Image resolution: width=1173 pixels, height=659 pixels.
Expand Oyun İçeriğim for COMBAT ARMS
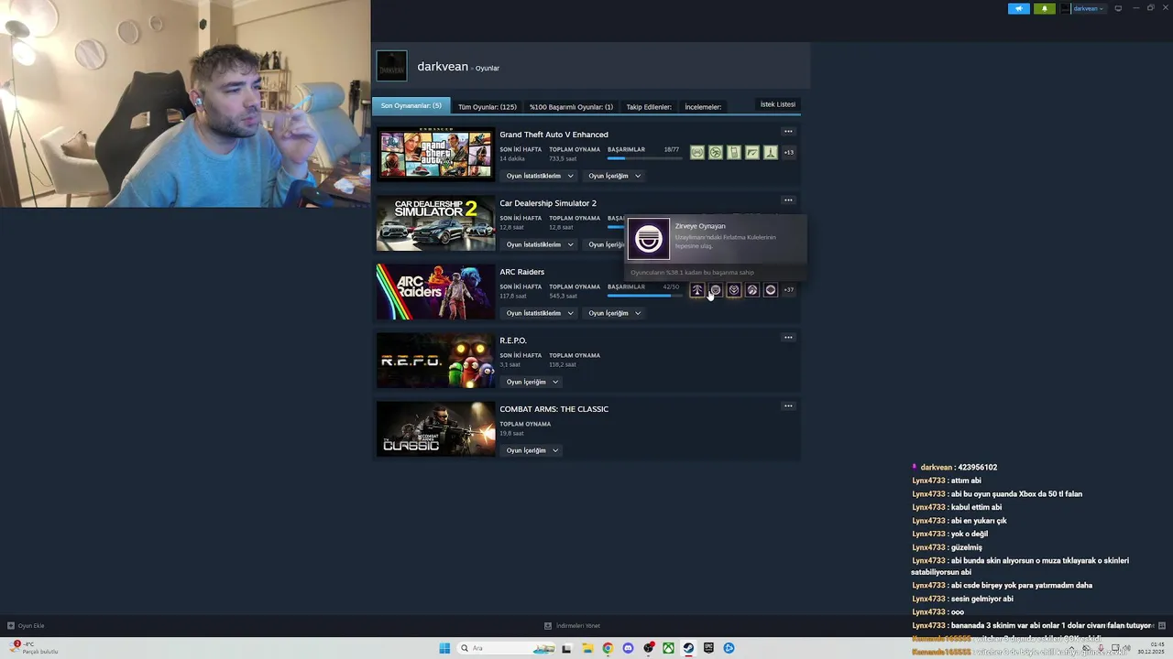click(532, 450)
